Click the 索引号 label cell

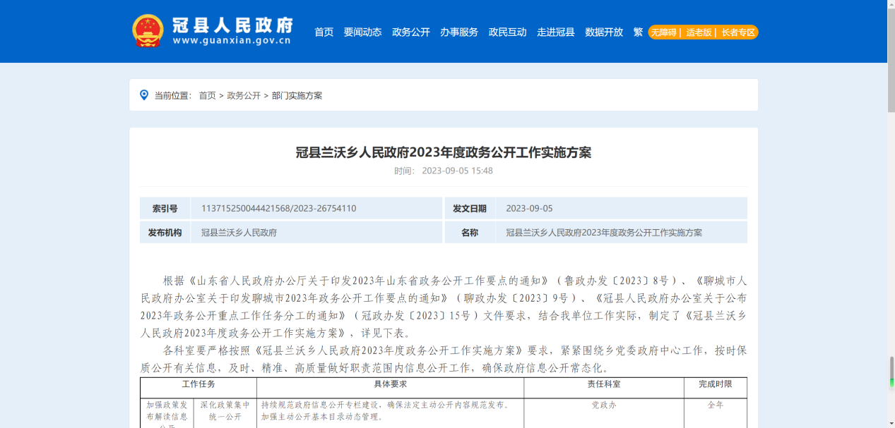[165, 209]
